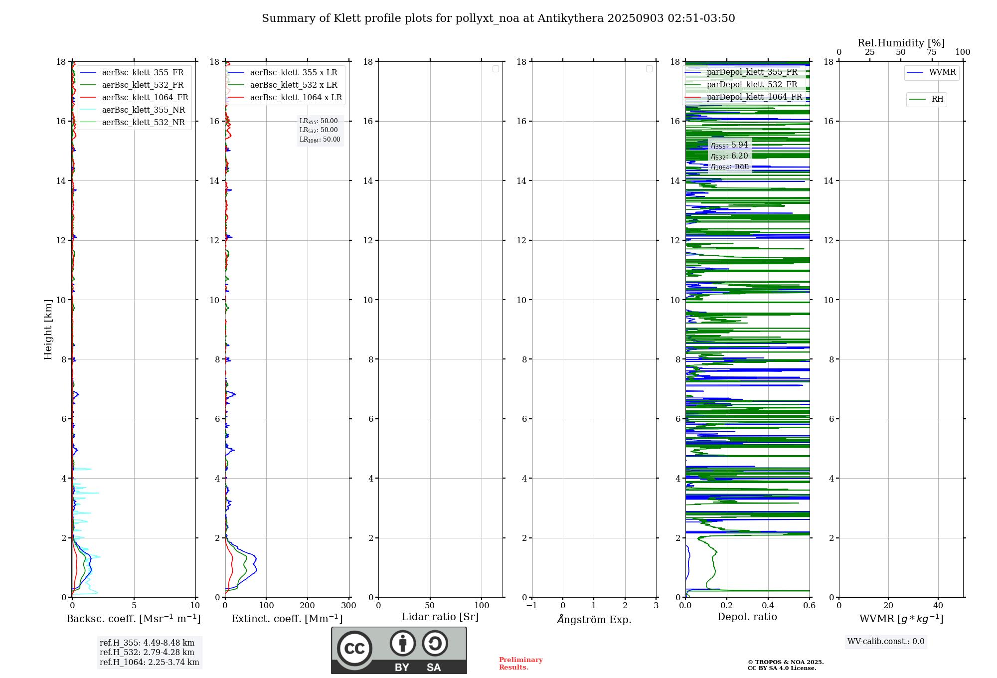Screen dimensions: 997x678
Task: Click the Creative Commons CC circle icon
Action: (x=354, y=648)
